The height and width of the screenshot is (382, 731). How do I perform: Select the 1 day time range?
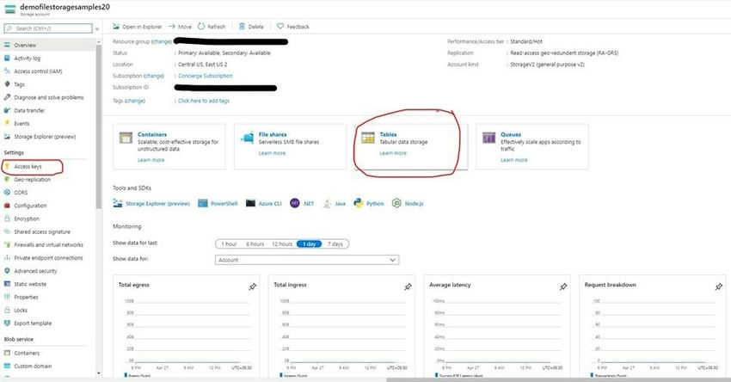point(309,244)
